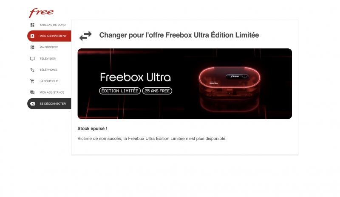Visit La Boutique menu item

pos(49,81)
